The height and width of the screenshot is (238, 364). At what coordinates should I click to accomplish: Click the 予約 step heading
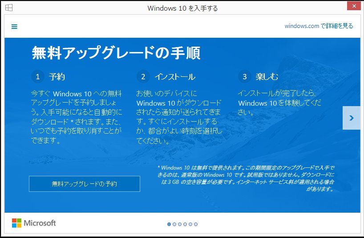pyautogui.click(x=57, y=77)
